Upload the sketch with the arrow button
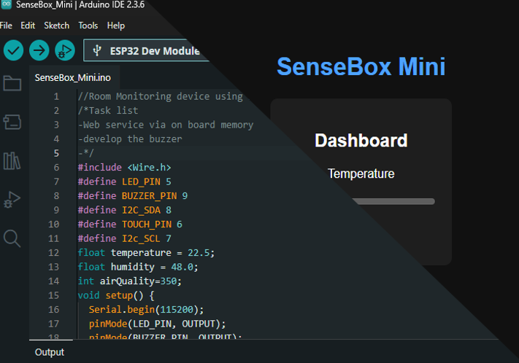Screen dimensions: 519x363 pos(39,50)
